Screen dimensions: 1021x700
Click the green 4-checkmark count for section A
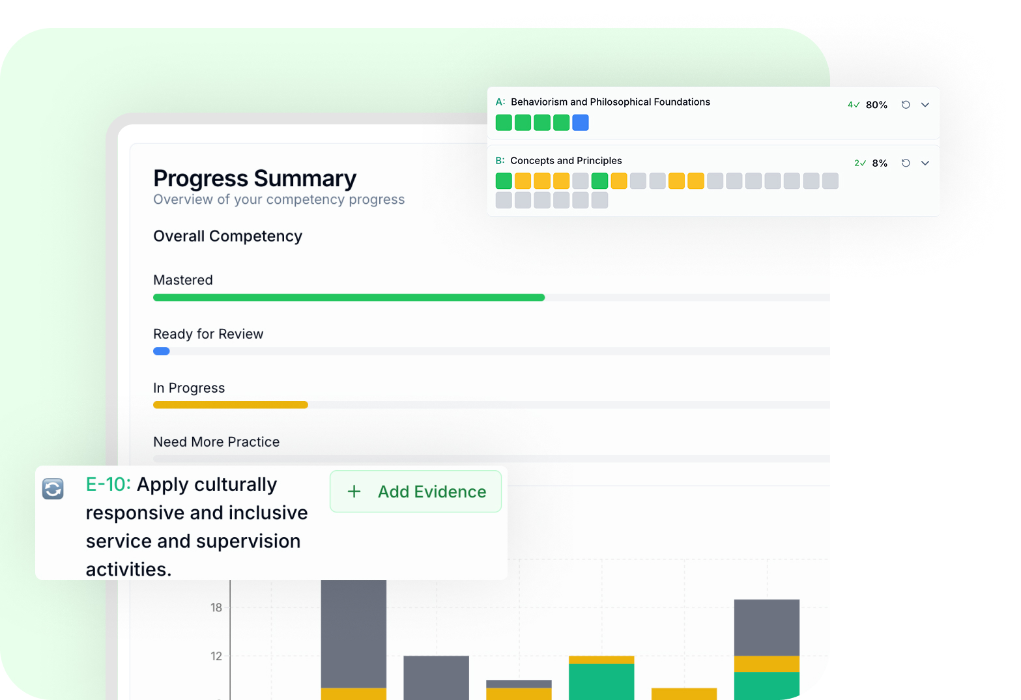[854, 104]
